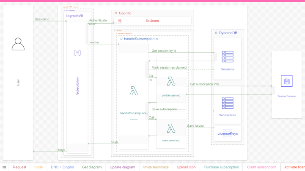Open the perspectives list menu icon
This screenshot has height=171, width=305.
click(x=4, y=167)
